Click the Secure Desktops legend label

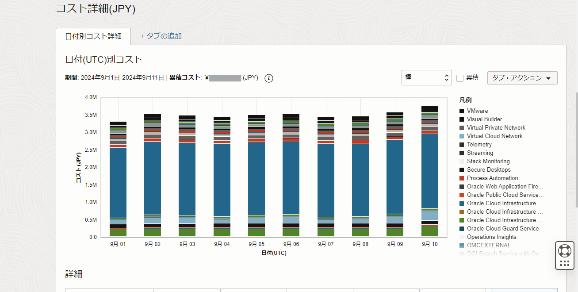pos(489,170)
